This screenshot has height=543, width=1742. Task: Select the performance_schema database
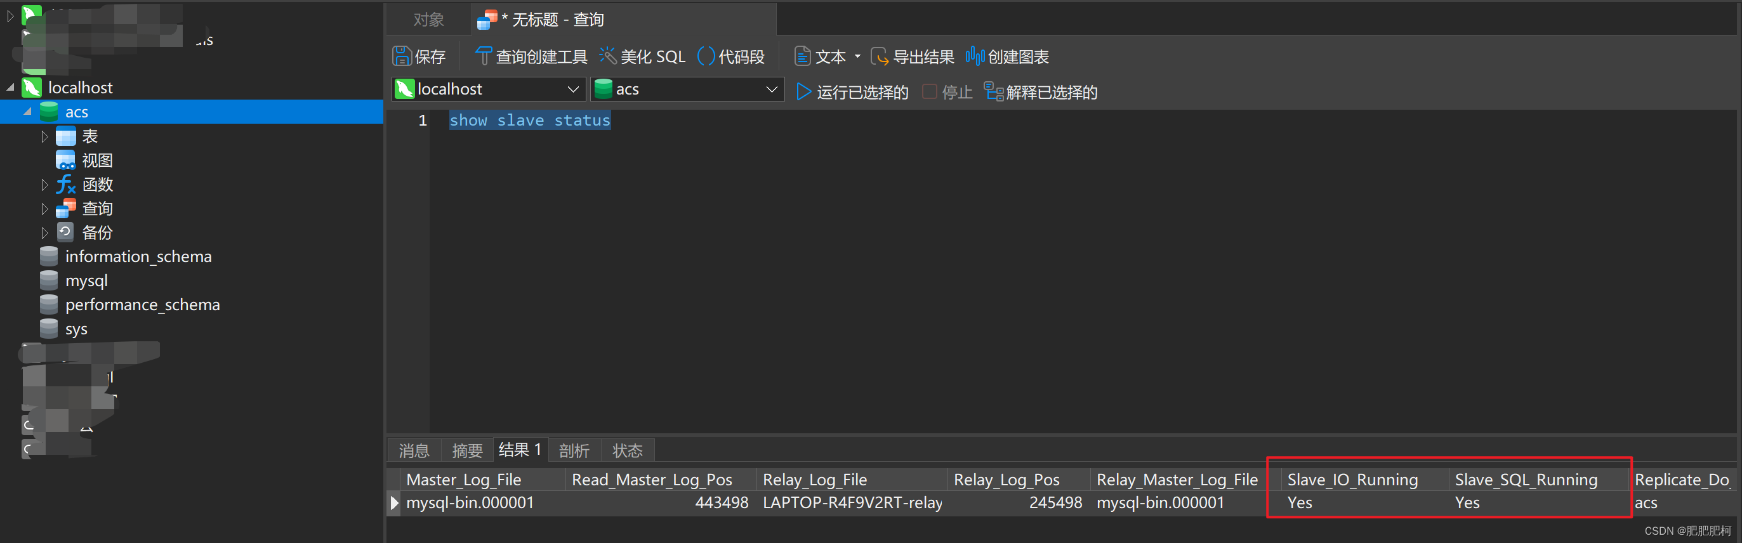pyautogui.click(x=143, y=305)
